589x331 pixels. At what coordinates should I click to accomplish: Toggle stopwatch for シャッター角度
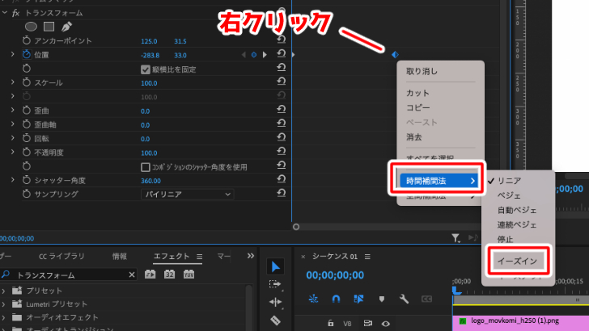point(26,180)
